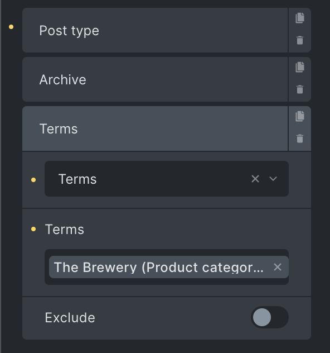Image resolution: width=330 pixels, height=353 pixels.
Task: Click the Exclude label
Action: (70, 317)
